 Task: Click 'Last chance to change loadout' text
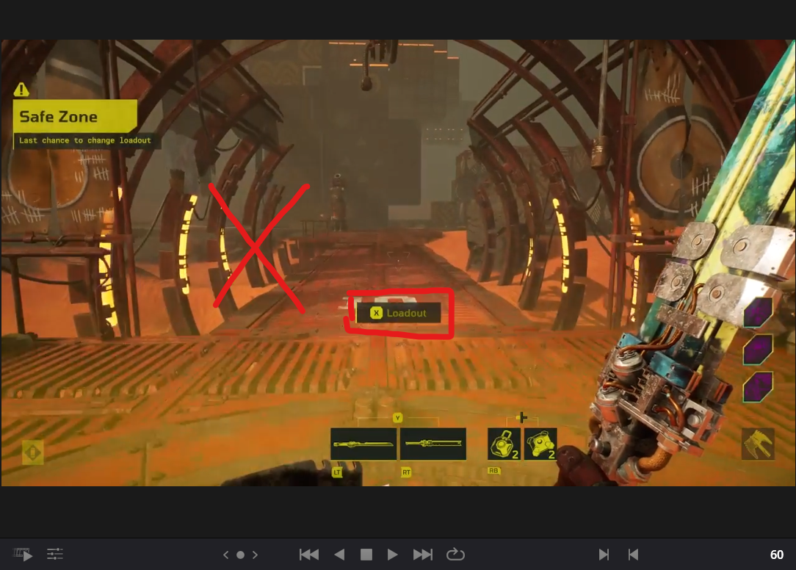[x=84, y=140]
